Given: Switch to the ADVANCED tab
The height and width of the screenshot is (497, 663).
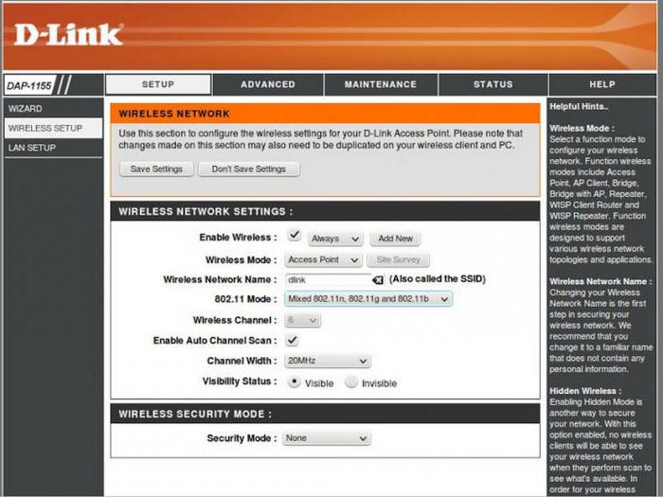Looking at the screenshot, I should [x=268, y=84].
